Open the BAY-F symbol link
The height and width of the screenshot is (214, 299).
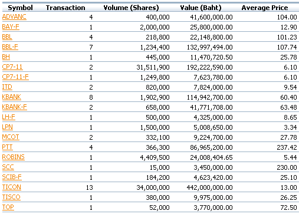point(11,27)
